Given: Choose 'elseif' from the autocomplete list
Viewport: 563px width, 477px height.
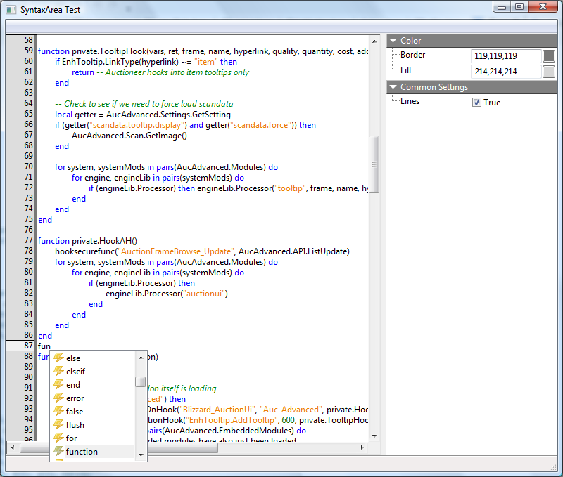Looking at the screenshot, I should point(76,372).
